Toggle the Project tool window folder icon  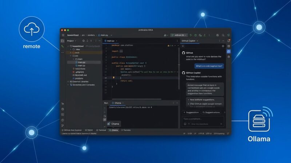pyautogui.click(x=63, y=41)
